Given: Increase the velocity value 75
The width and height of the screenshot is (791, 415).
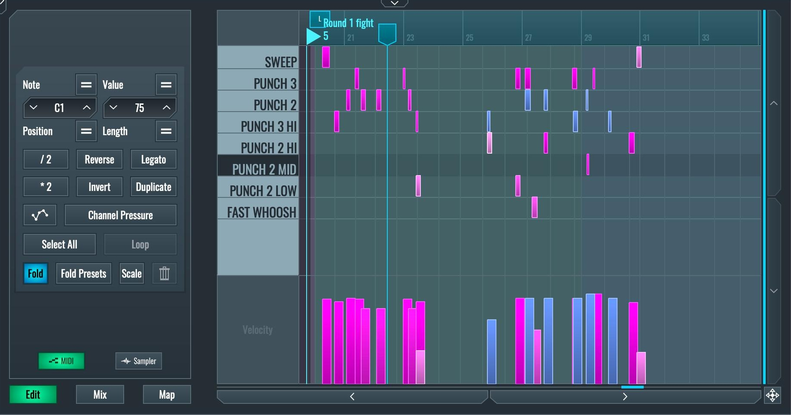Looking at the screenshot, I should click(167, 107).
